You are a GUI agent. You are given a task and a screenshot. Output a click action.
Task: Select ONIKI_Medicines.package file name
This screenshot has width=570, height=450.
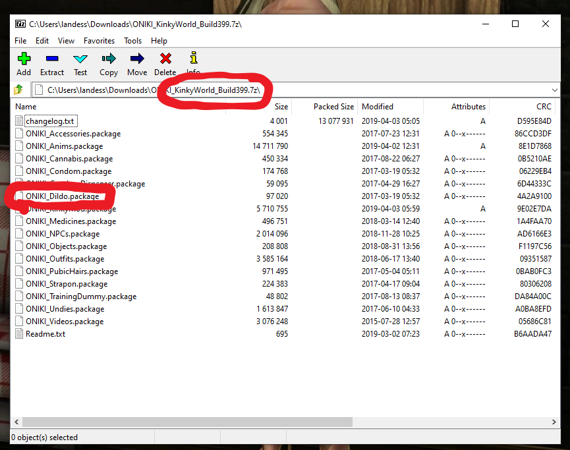(x=71, y=221)
